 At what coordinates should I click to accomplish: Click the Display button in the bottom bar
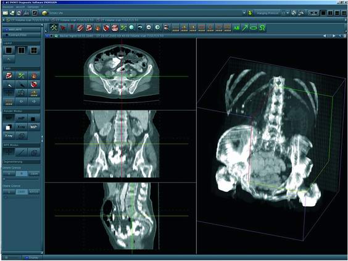[31, 257]
